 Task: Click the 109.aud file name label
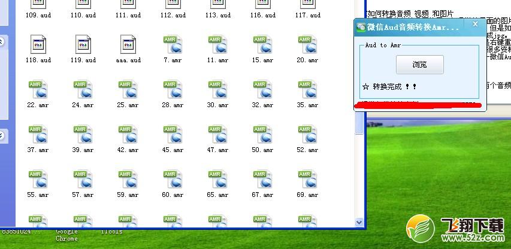[38, 15]
